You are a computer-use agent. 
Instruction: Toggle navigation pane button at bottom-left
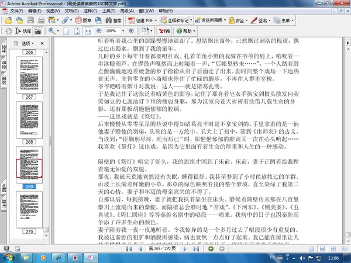[6, 248]
